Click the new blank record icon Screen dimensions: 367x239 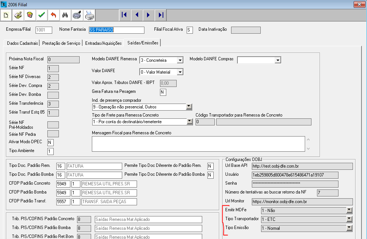coord(6,15)
